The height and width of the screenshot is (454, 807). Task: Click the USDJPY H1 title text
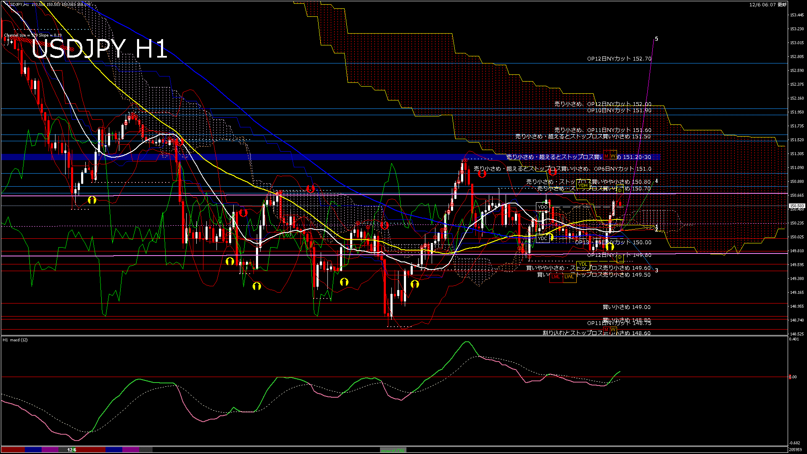[99, 49]
